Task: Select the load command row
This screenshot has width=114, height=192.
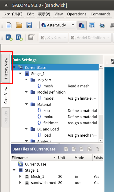Action: point(55,135)
